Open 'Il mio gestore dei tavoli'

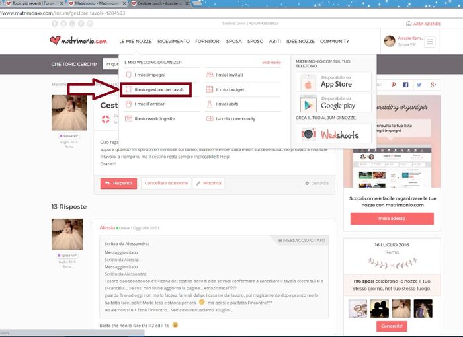pos(157,89)
